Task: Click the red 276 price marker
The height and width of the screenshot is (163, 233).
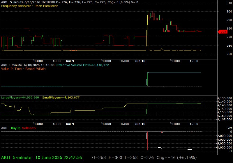Action: (223, 32)
